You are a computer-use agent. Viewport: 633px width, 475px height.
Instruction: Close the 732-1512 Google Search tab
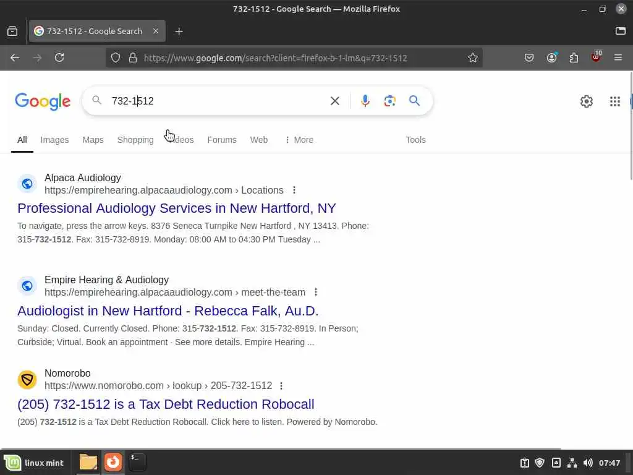click(x=156, y=31)
